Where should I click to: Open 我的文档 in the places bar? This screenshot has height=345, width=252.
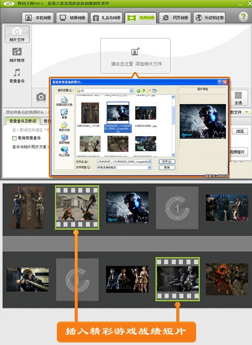tap(64, 127)
